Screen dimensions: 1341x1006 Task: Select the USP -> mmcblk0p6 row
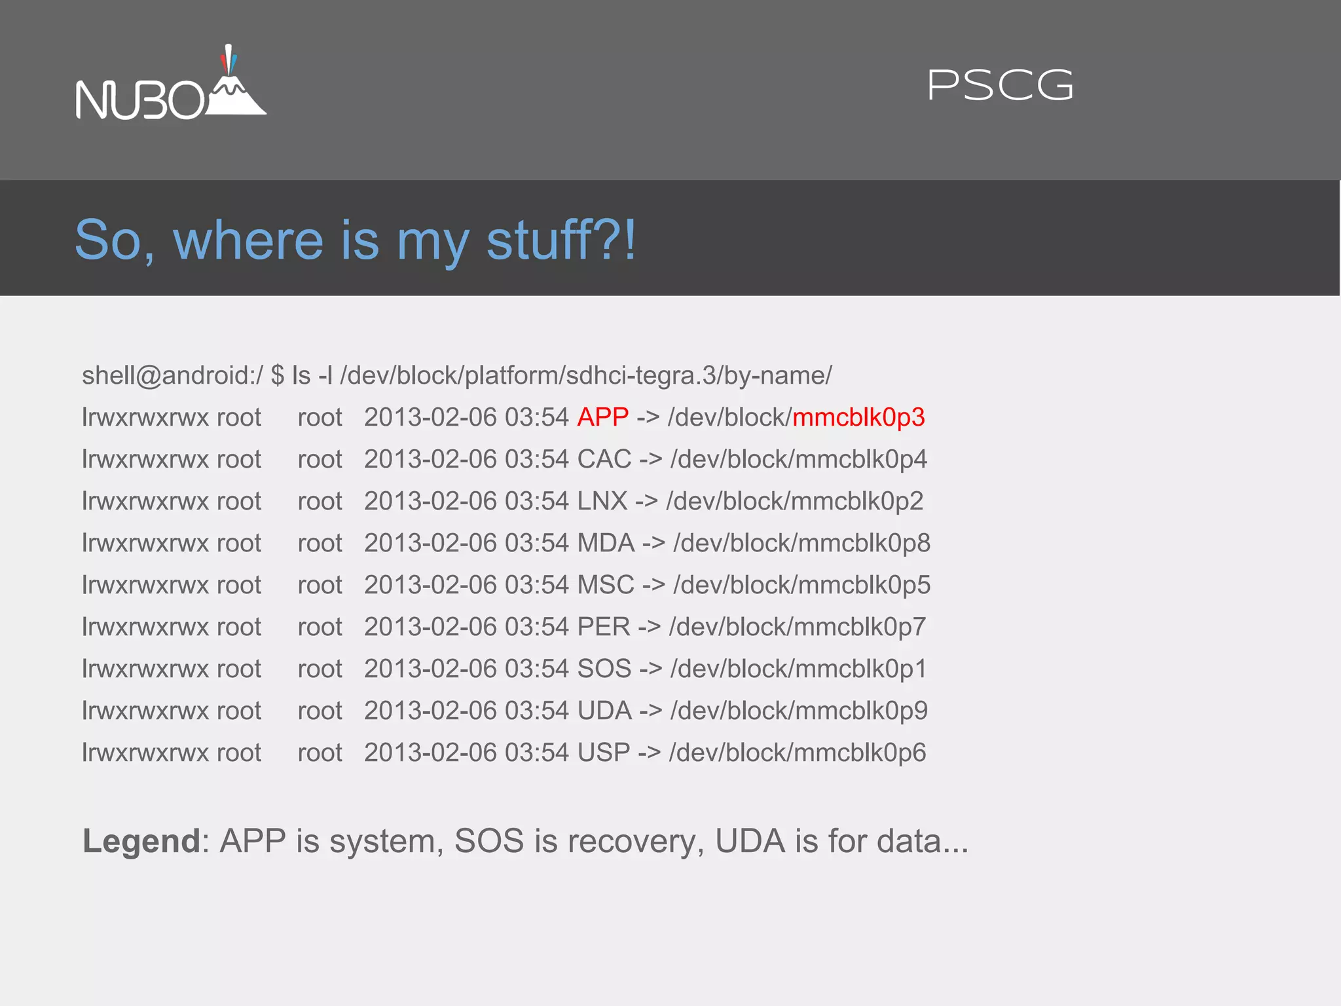click(504, 753)
